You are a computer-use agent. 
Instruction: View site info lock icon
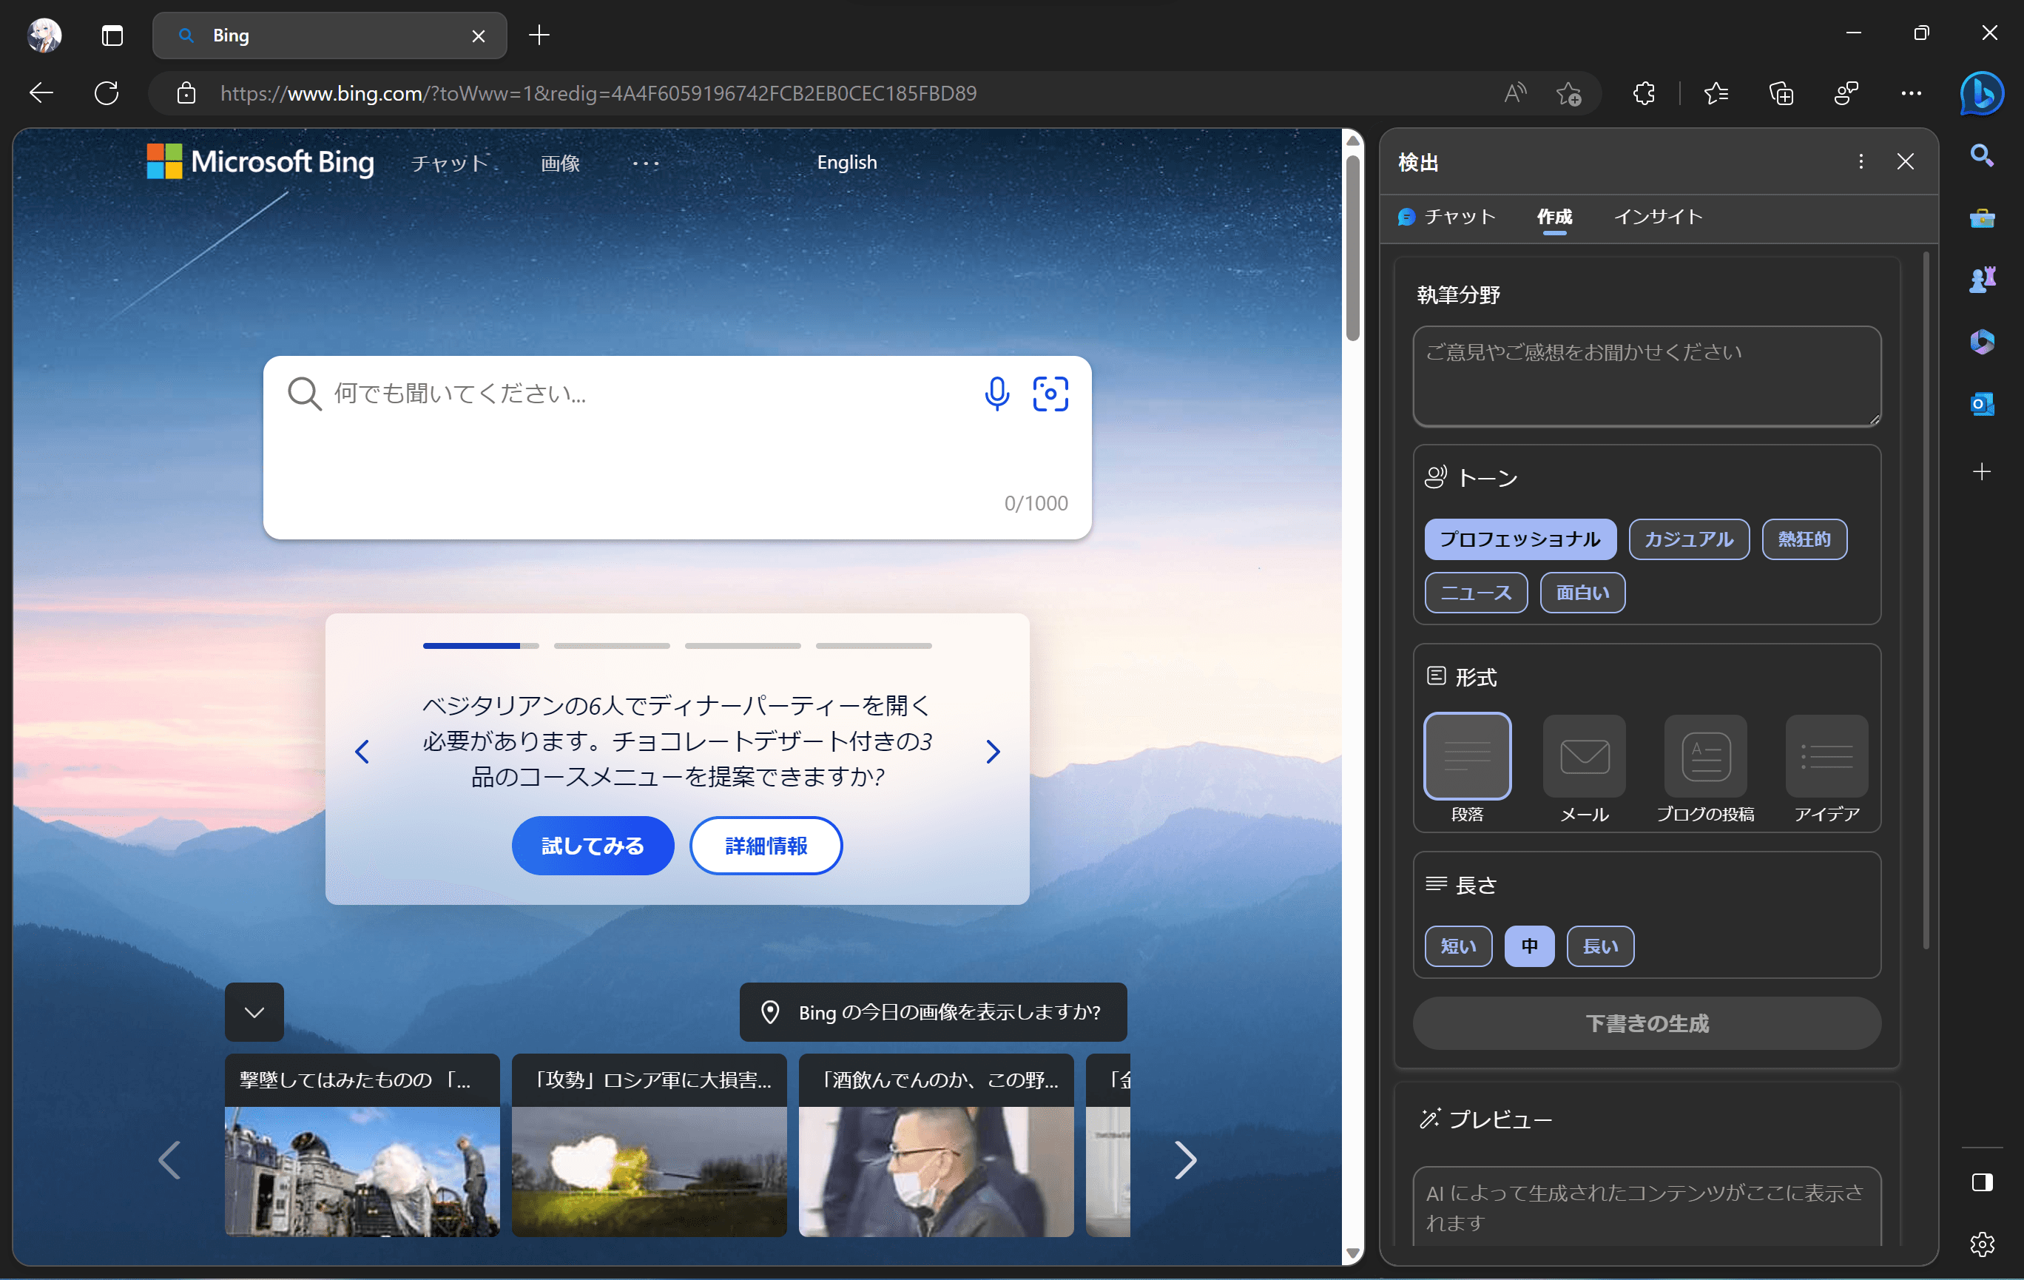pyautogui.click(x=186, y=93)
